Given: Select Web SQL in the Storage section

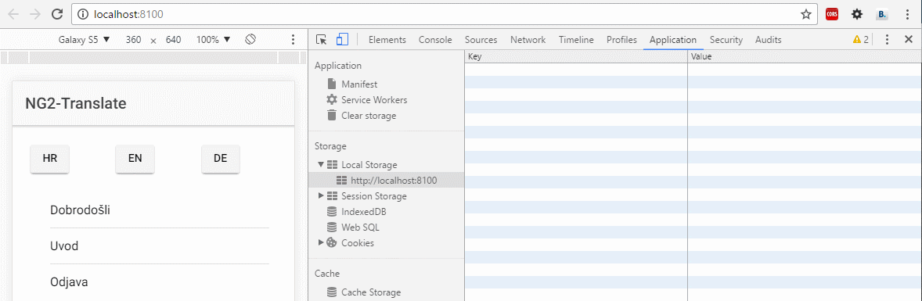Looking at the screenshot, I should point(360,227).
